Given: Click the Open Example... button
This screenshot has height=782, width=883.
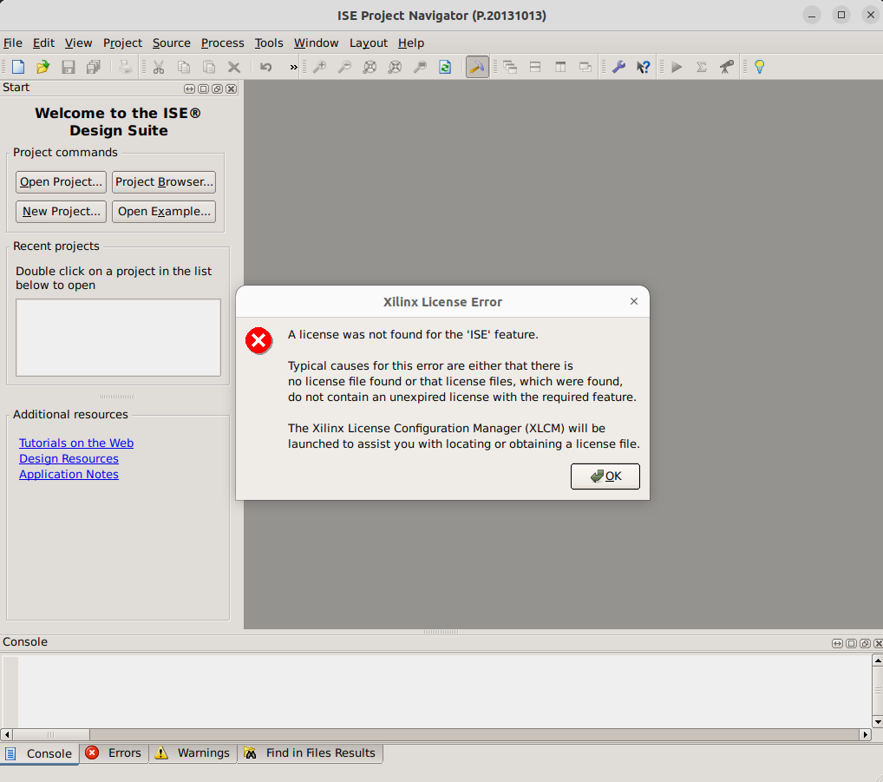Looking at the screenshot, I should click(x=164, y=211).
